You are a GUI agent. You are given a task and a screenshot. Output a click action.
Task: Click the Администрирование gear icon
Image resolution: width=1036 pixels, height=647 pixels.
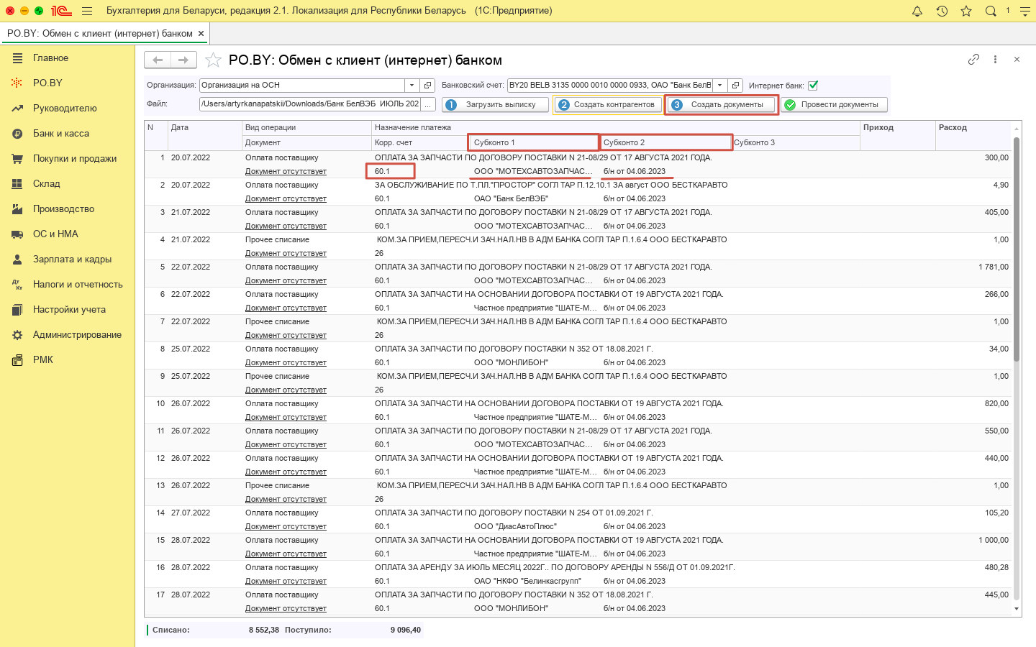coord(17,334)
